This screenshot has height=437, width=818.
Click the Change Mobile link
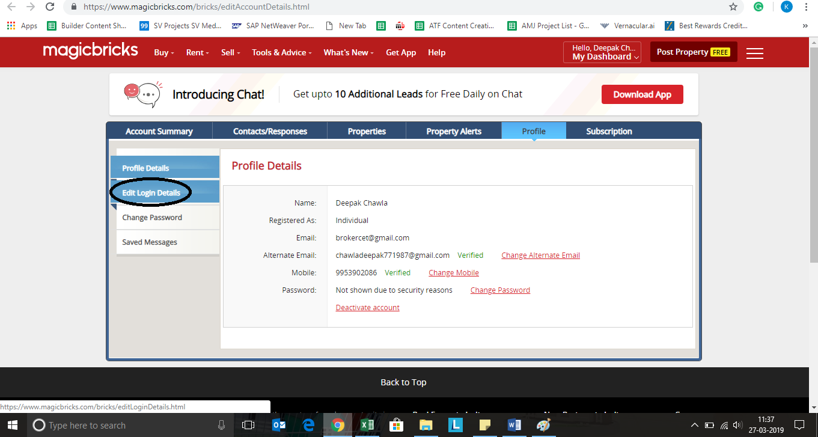[454, 273]
